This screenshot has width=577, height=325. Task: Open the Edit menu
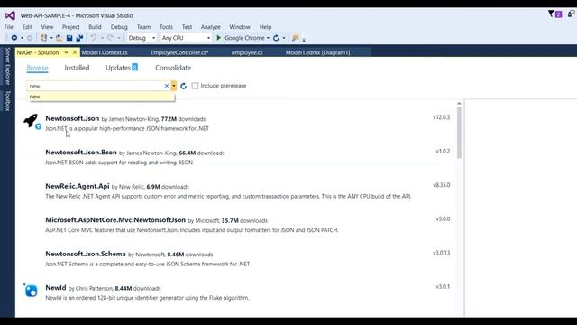point(27,27)
